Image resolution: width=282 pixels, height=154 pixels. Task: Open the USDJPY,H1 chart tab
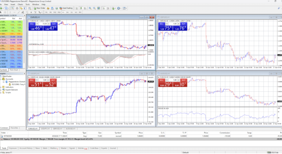46,129
